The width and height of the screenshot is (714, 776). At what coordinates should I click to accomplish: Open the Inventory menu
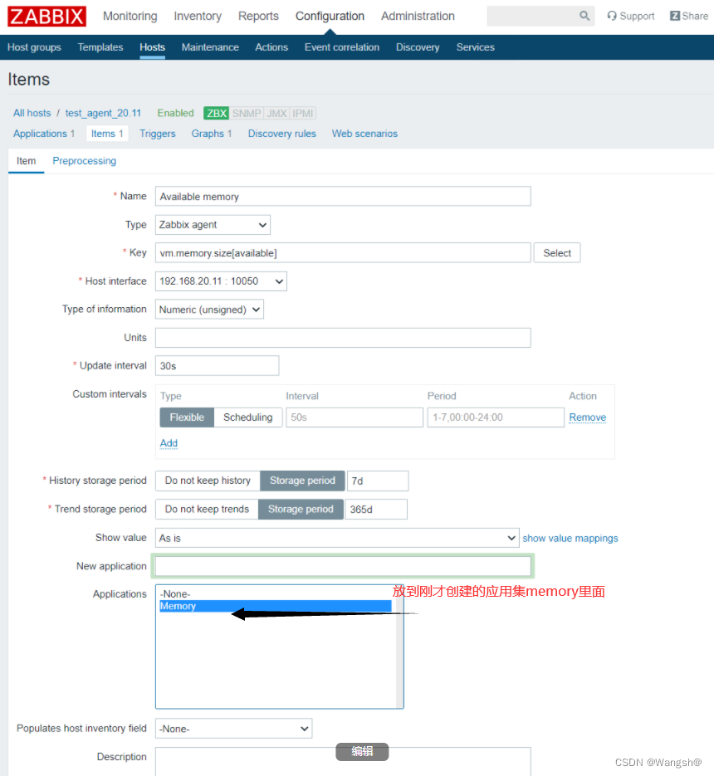[x=198, y=17]
